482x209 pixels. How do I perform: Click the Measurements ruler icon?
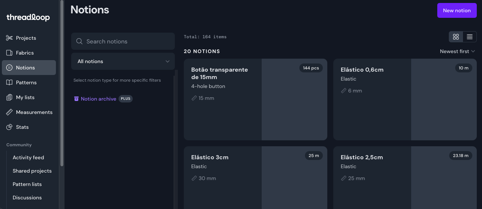[x=9, y=112]
